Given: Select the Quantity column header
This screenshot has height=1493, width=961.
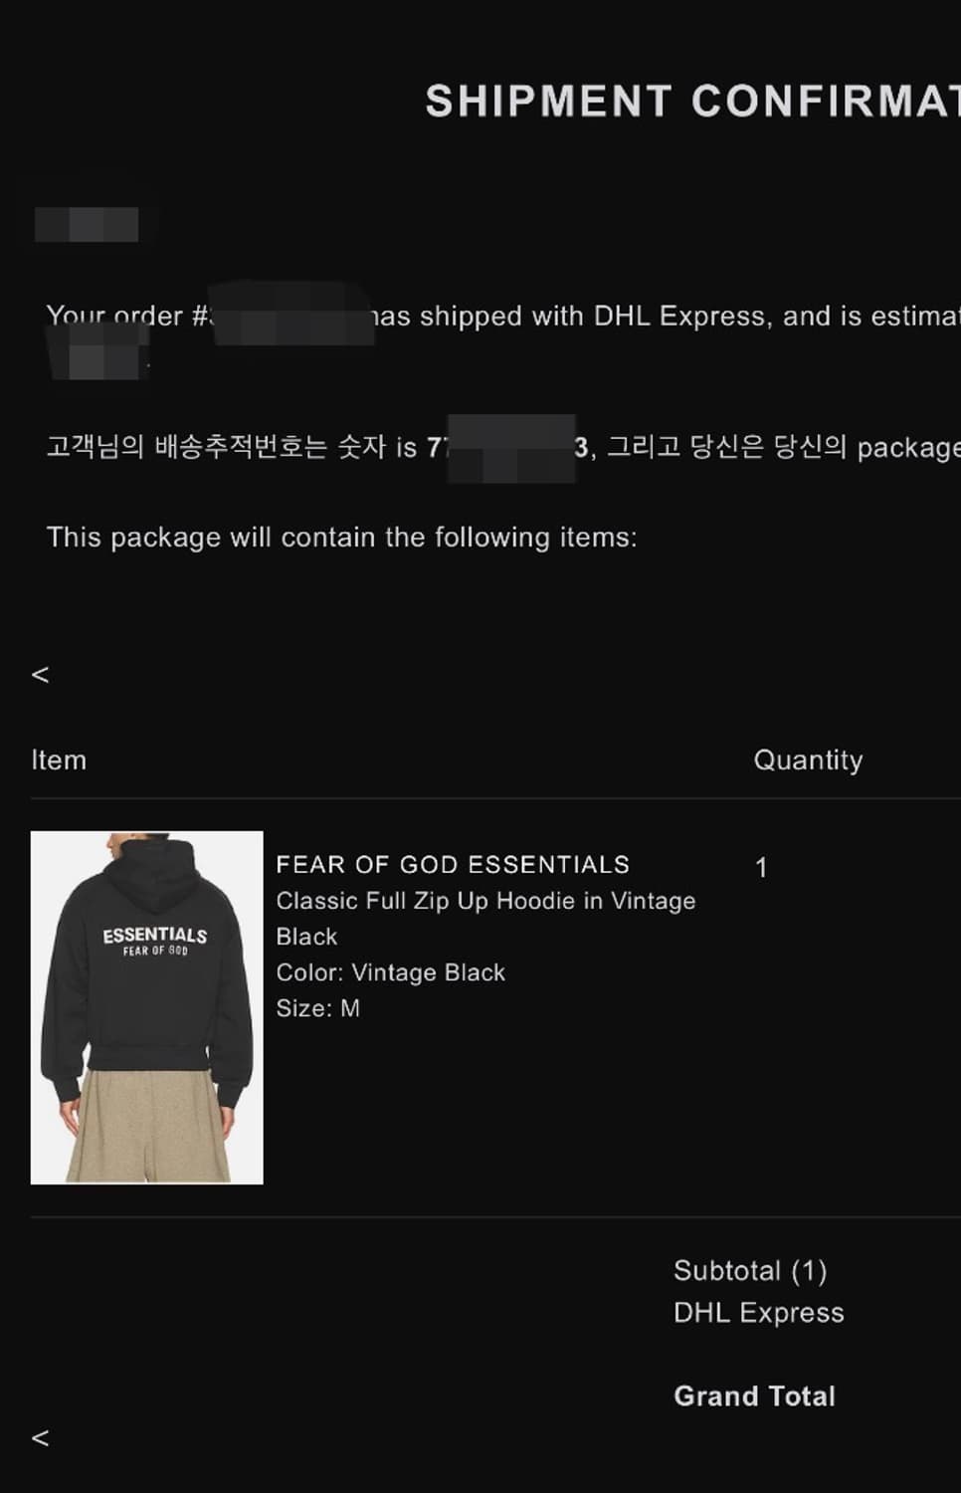Looking at the screenshot, I should (808, 760).
